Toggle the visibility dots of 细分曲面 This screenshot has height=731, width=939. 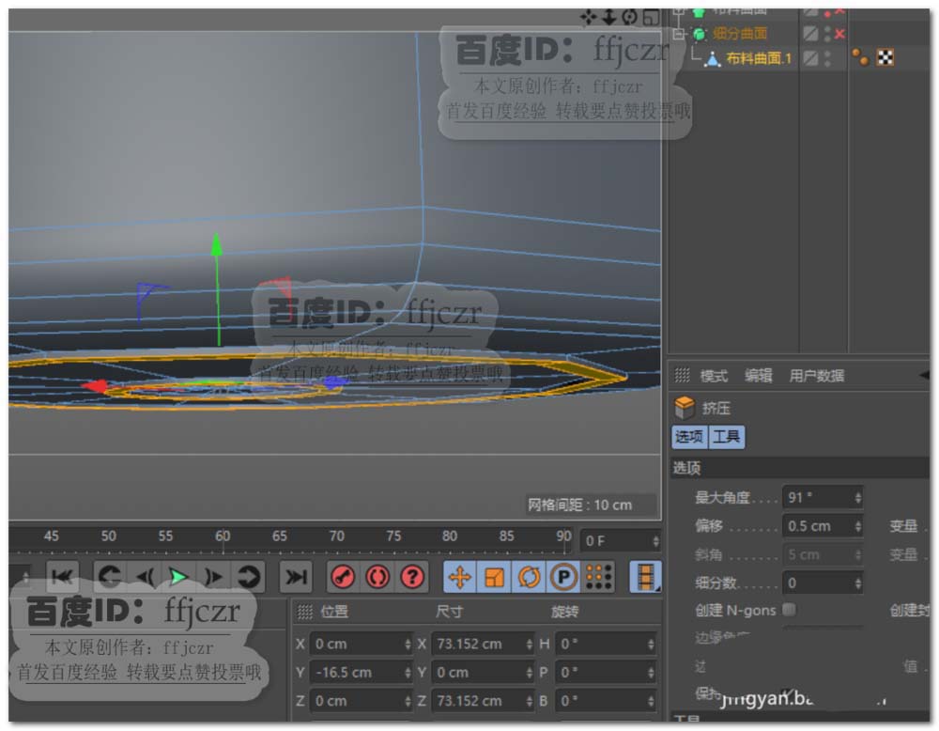tap(827, 34)
